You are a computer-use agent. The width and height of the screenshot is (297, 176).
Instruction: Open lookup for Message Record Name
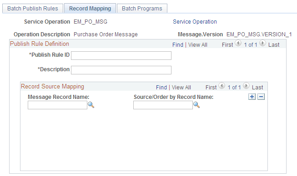pos(91,105)
